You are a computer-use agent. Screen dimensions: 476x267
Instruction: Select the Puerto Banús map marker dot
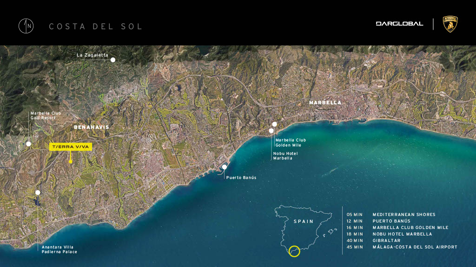225,167
